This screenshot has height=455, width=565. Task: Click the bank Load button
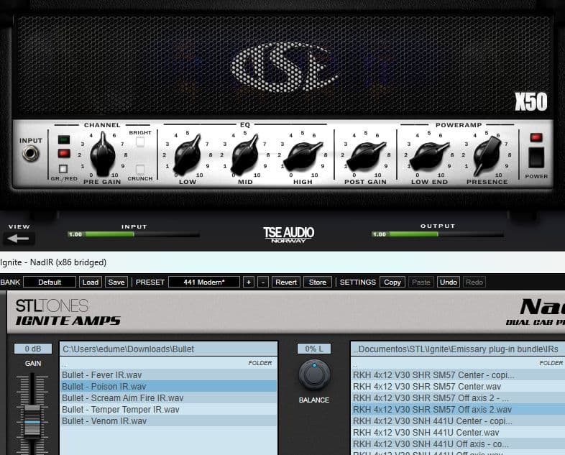[x=91, y=282]
